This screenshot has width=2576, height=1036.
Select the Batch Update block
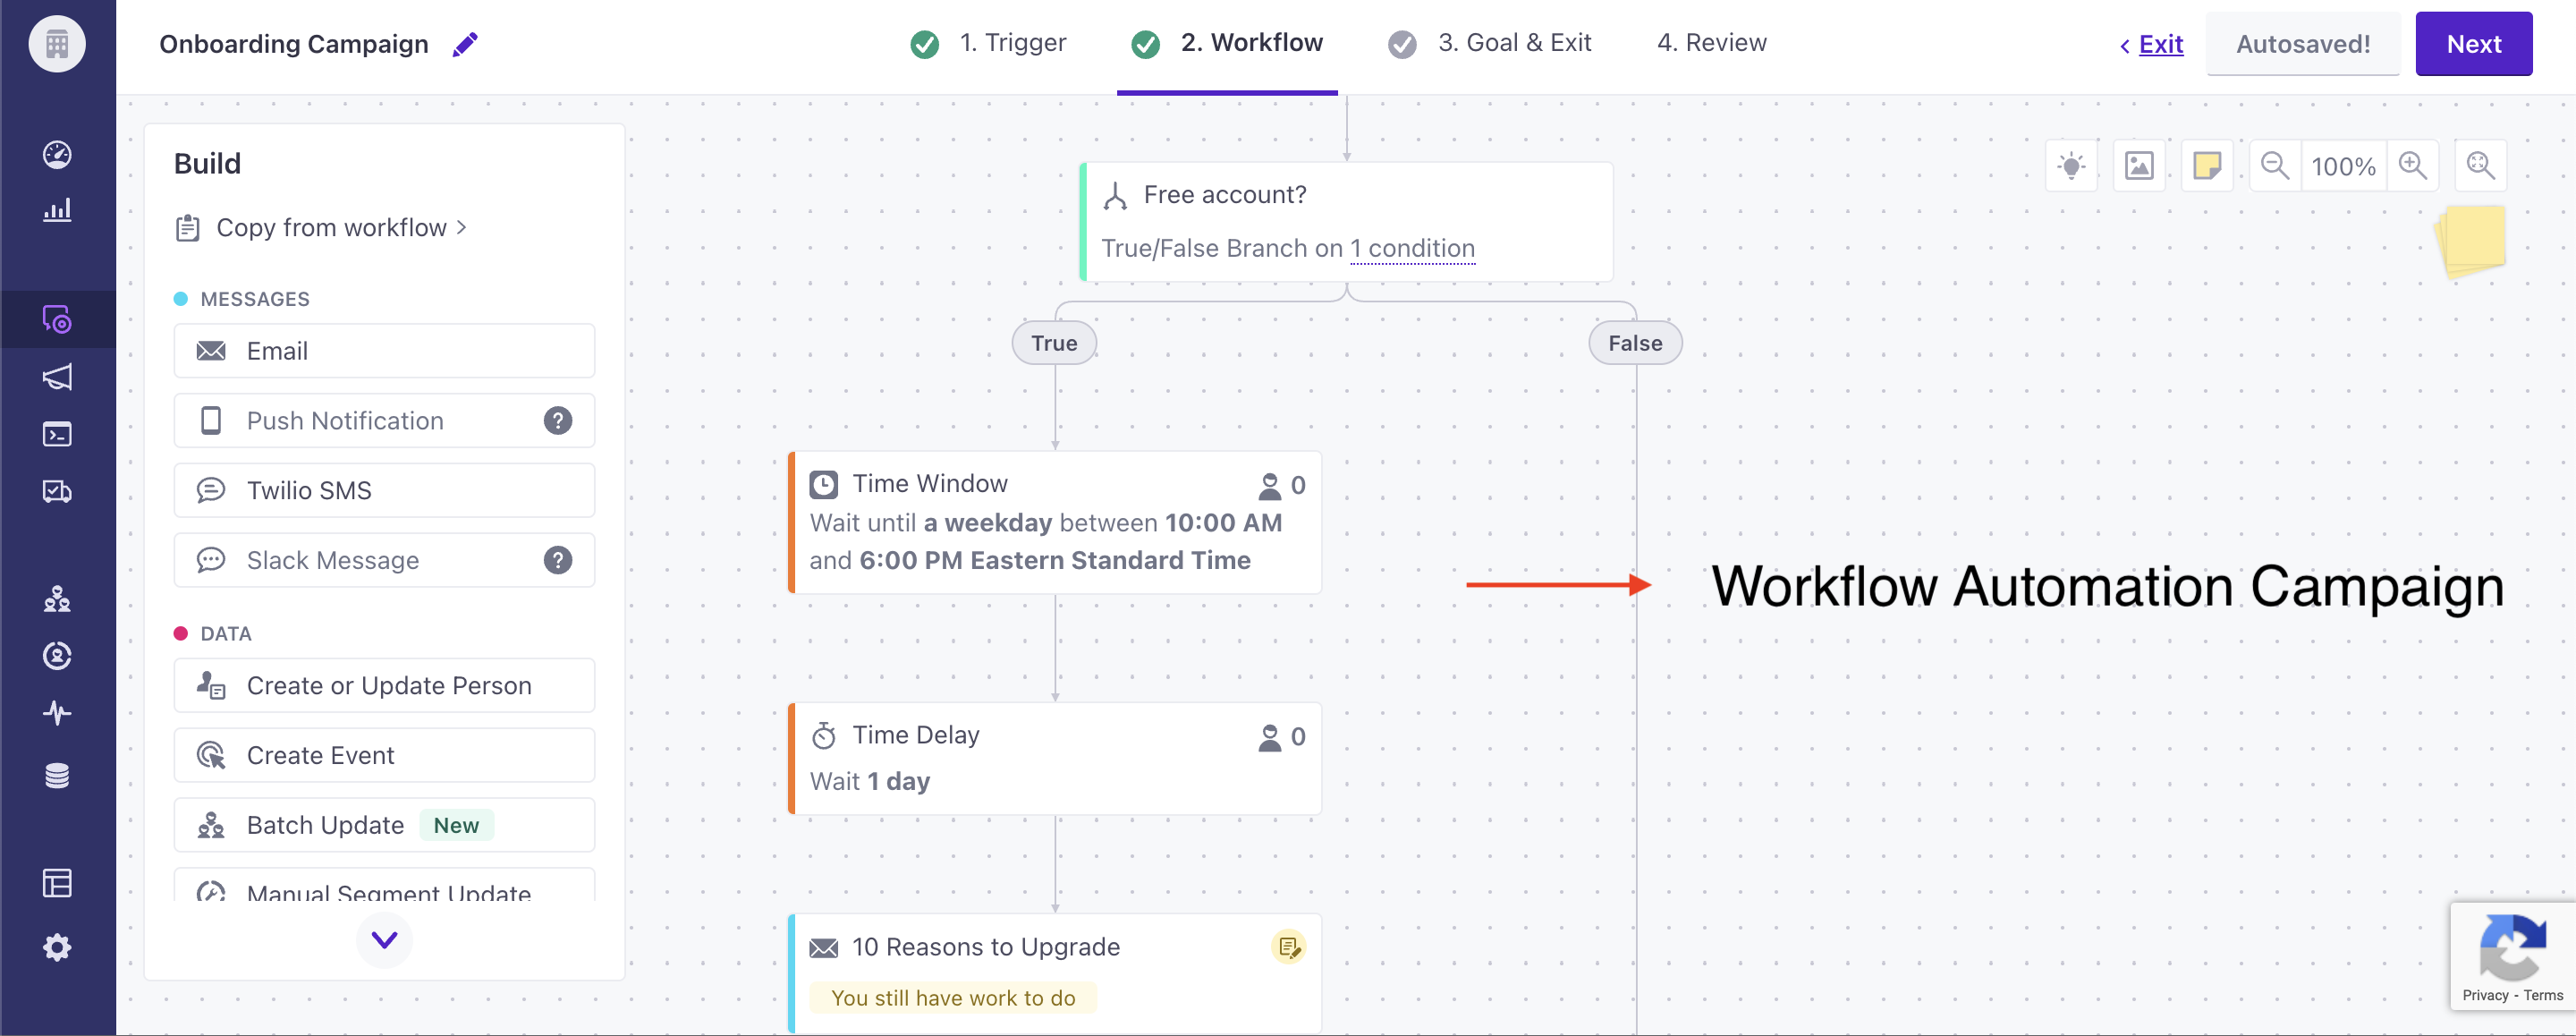click(384, 825)
